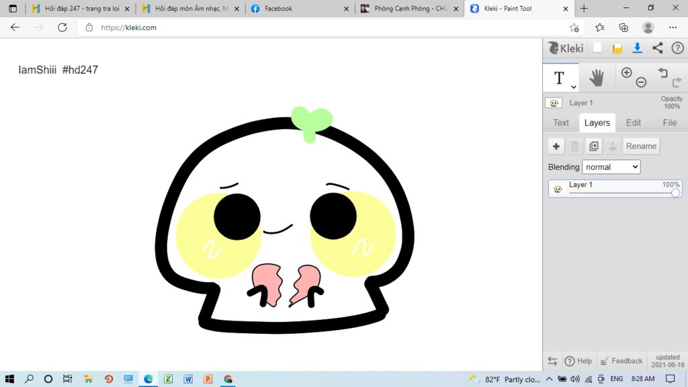This screenshot has height=387, width=688.
Task: Switch to the Layers tab
Action: tap(597, 123)
